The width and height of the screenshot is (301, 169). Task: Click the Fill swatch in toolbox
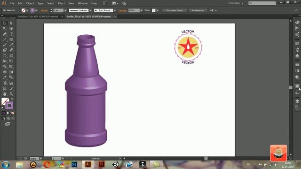[x=5, y=101]
